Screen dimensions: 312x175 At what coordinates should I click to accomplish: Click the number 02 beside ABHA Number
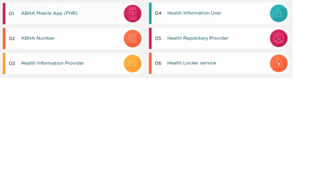point(12,38)
